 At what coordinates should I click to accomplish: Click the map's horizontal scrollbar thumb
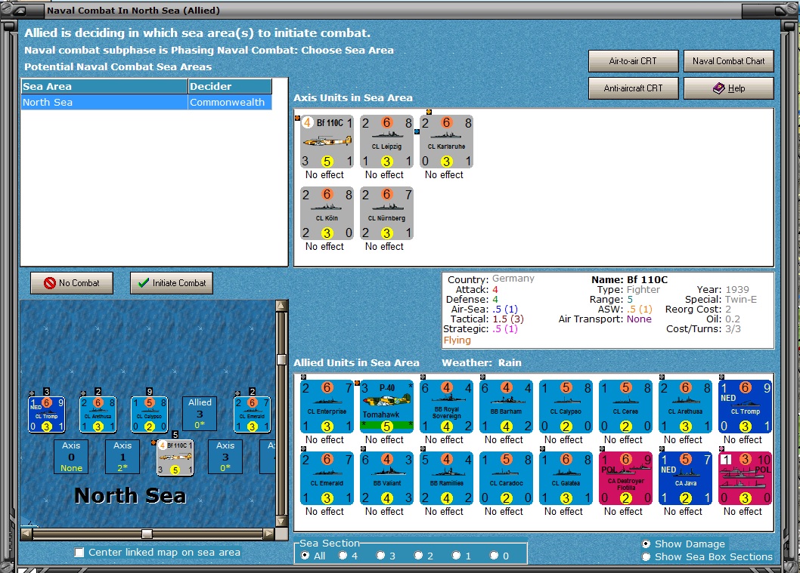147,534
